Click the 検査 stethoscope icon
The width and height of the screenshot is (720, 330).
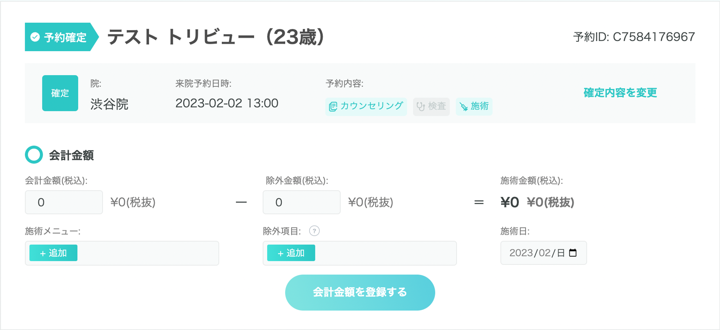[420, 107]
